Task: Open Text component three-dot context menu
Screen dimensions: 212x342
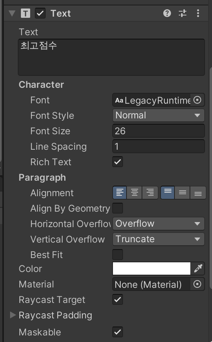Action: click(198, 13)
